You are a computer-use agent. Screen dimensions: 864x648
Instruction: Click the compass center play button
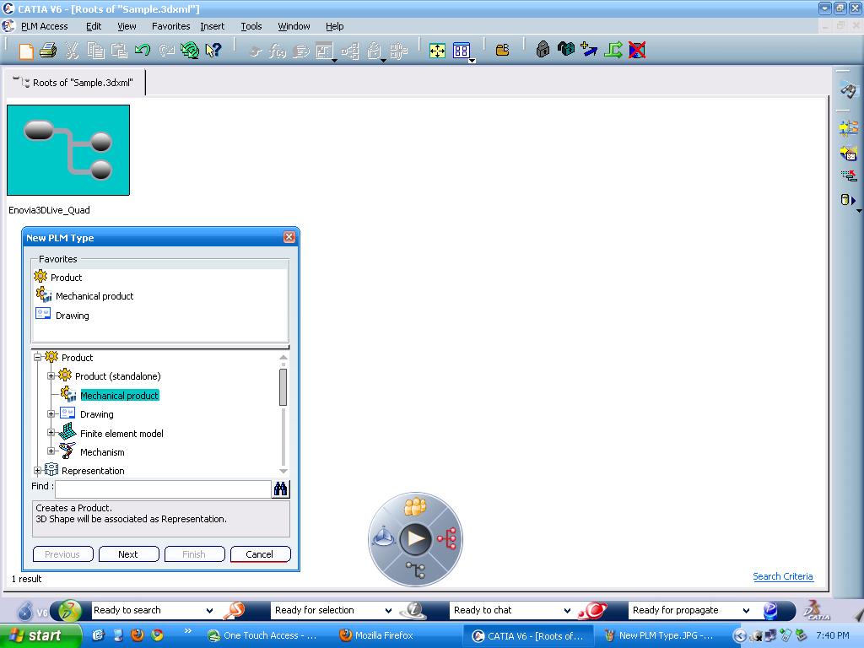(x=415, y=538)
